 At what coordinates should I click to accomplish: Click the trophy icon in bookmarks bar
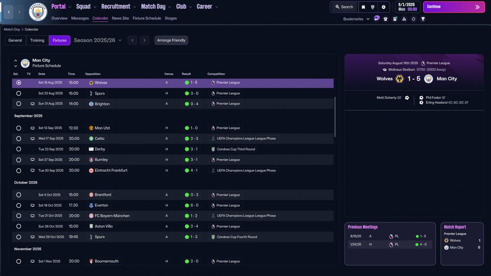click(x=423, y=19)
